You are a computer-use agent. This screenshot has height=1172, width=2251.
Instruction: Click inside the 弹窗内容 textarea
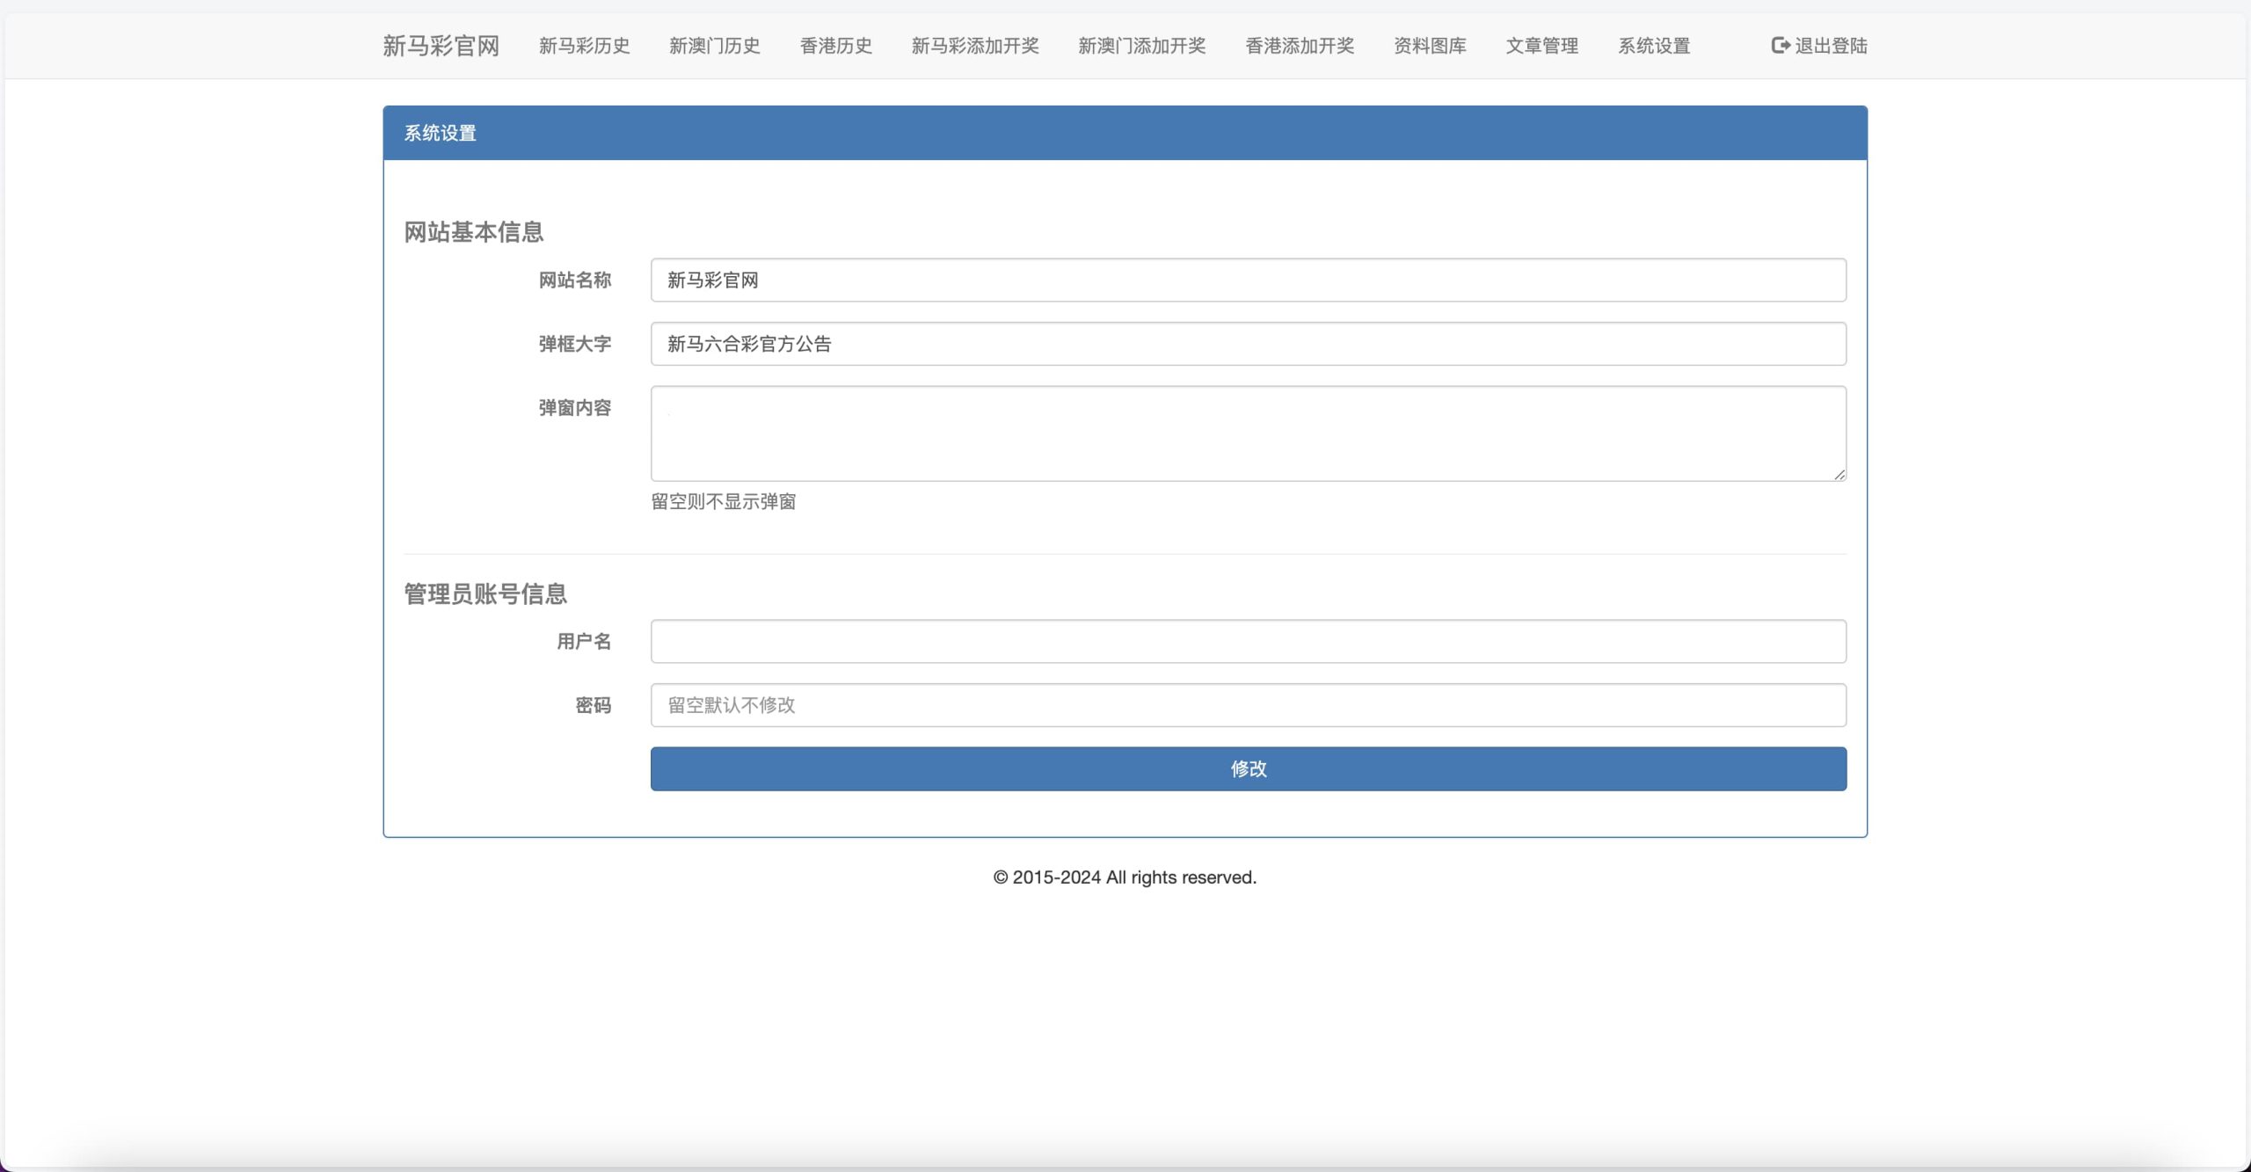point(1248,433)
